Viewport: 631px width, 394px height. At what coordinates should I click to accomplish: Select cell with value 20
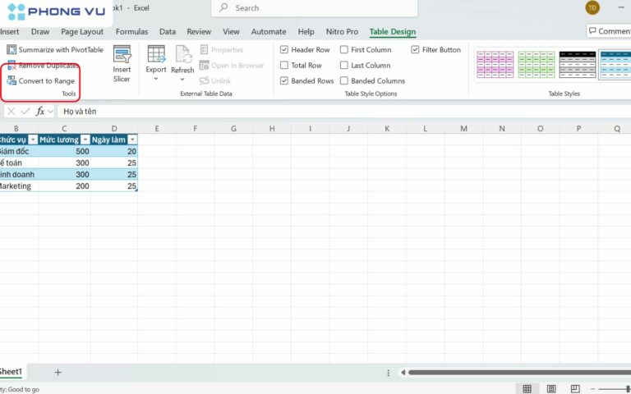[x=114, y=152]
